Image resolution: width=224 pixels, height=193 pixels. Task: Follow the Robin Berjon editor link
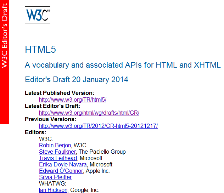tap(55, 145)
